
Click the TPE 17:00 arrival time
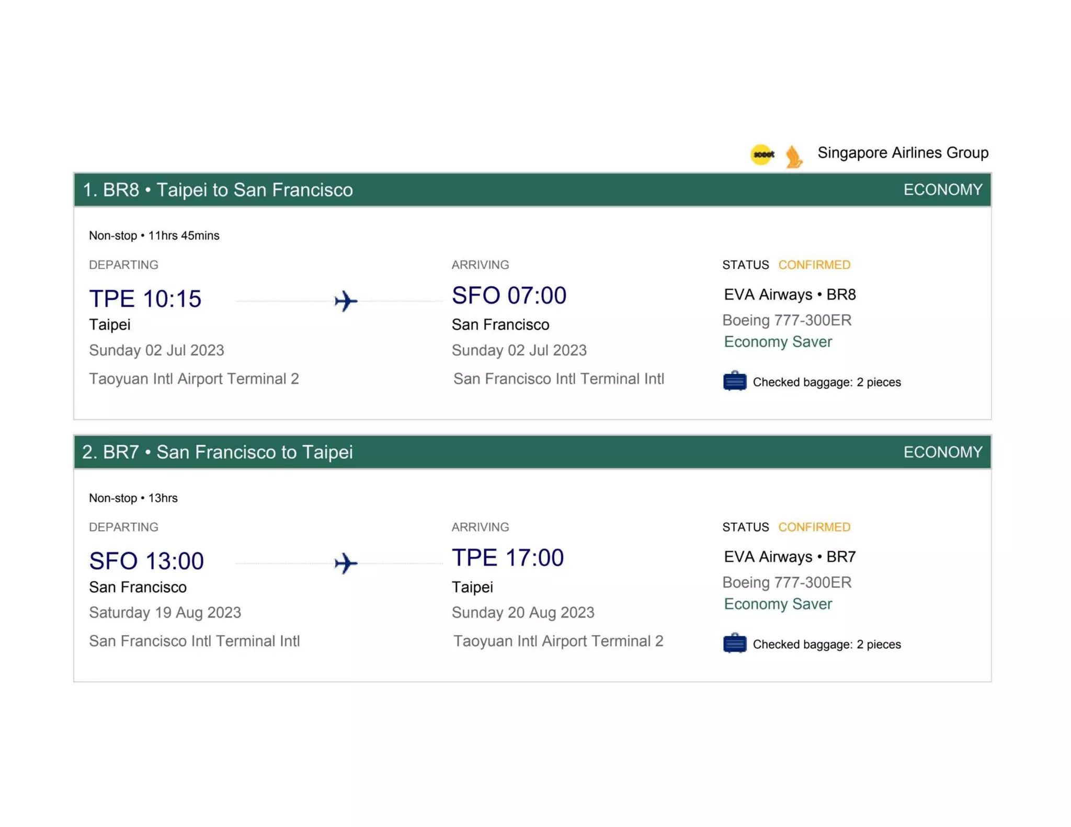[508, 558]
